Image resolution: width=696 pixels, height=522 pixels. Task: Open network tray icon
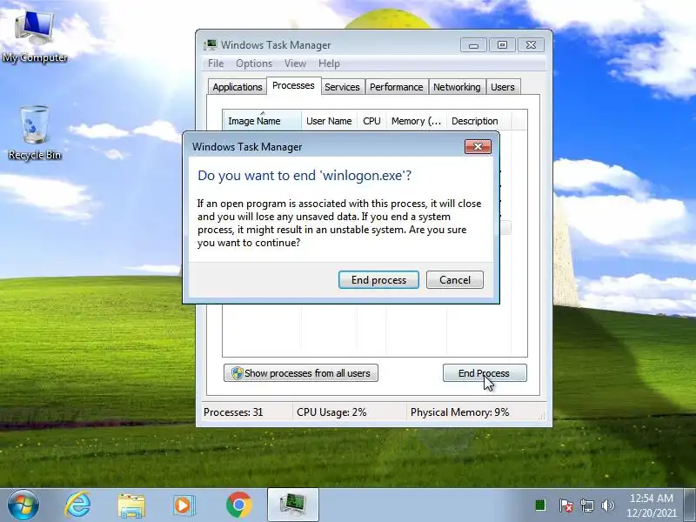click(x=586, y=505)
